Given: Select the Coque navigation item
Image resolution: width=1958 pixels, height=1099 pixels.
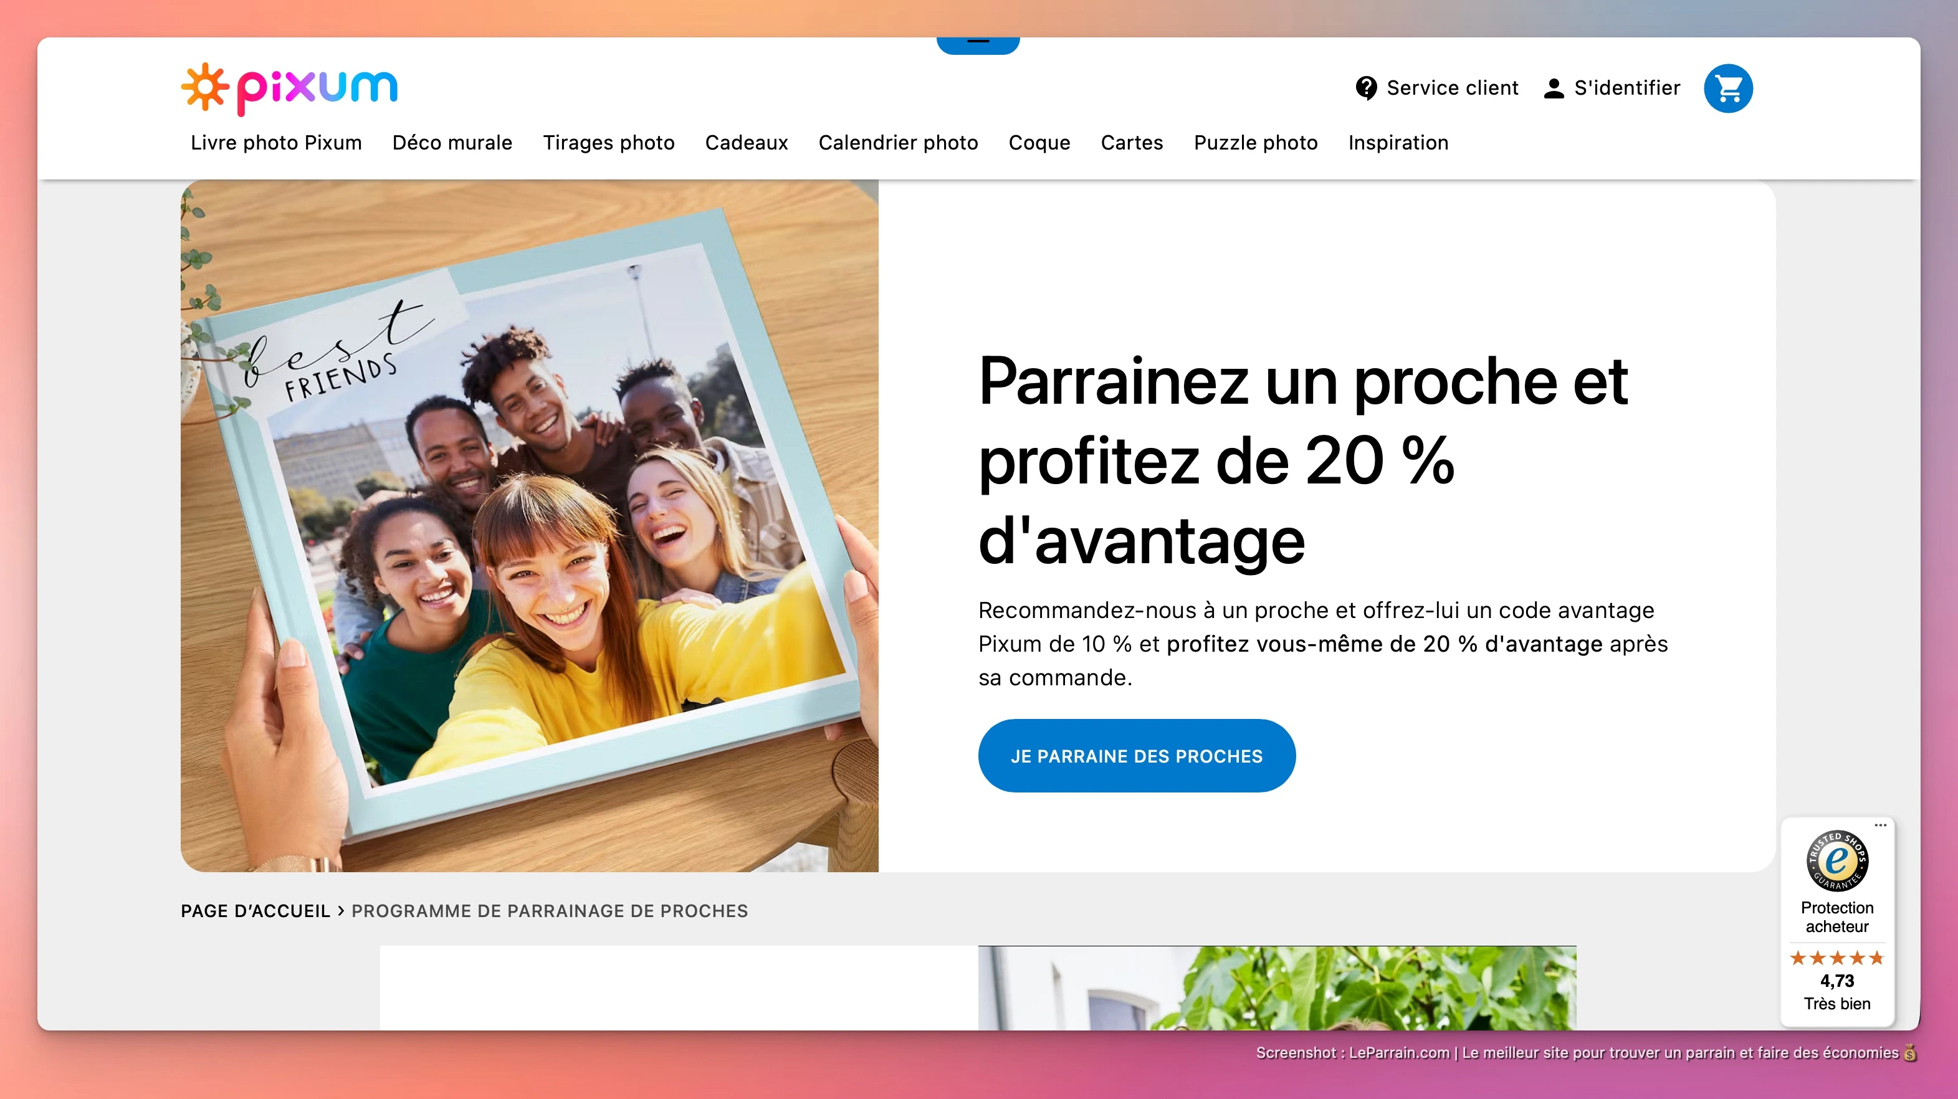Looking at the screenshot, I should click(1039, 143).
